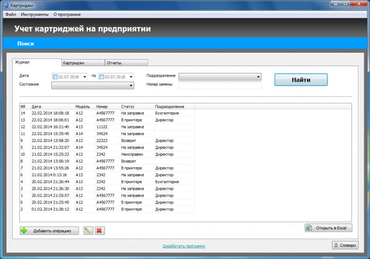Viewport: 370px width, 259px height.
Task: Open the Подразделение combo box
Action: coord(220,77)
